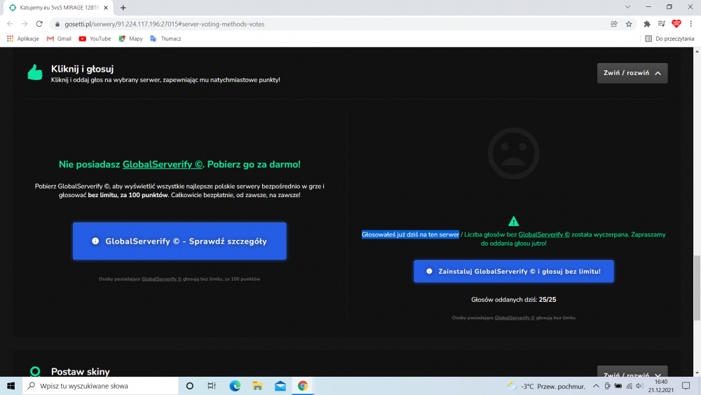Show hidden system tray icons

point(596,386)
